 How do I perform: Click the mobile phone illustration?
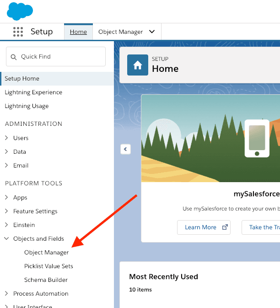point(257,138)
